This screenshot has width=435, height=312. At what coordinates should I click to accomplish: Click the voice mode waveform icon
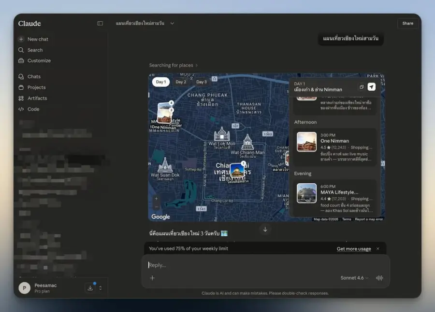coord(379,278)
